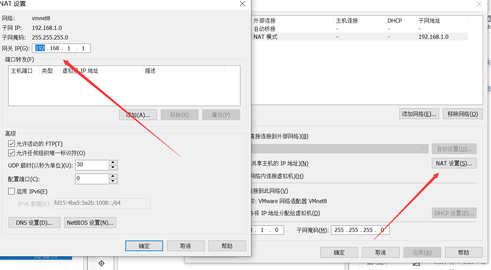
Task: Click the config port input field
Action: point(92,179)
